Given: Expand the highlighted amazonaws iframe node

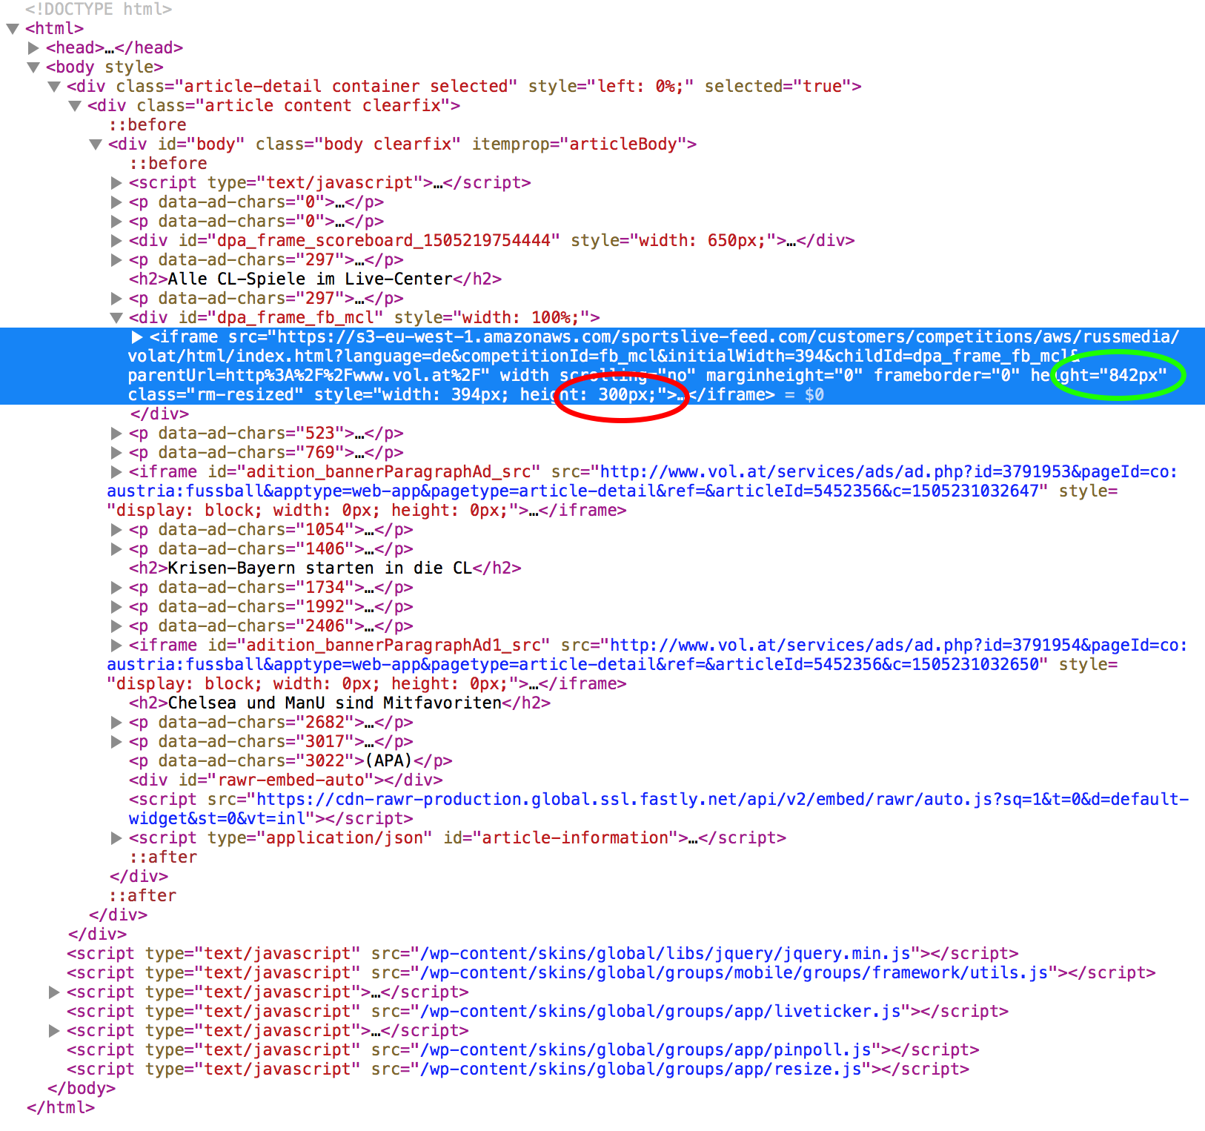Looking at the screenshot, I should click(x=137, y=337).
